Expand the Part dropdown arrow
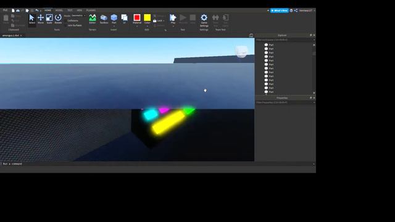Image resolution: width=395 pixels, height=222 pixels. 114,26
